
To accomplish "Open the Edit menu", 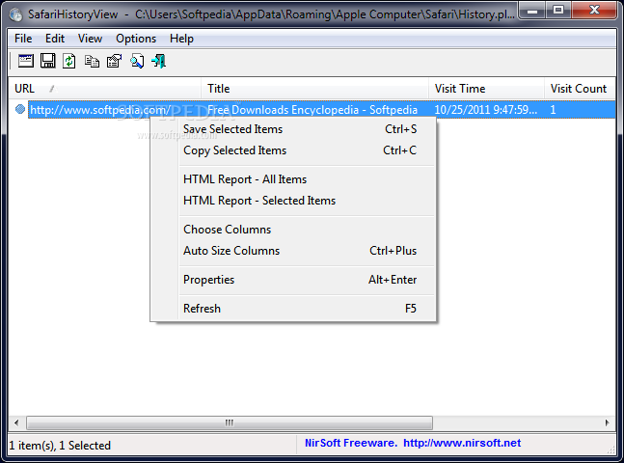I will [x=55, y=39].
